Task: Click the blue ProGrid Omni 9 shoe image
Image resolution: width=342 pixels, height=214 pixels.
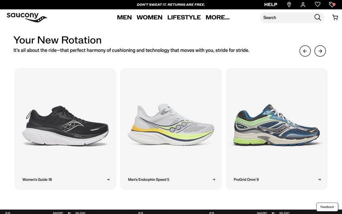Action: [x=276, y=125]
